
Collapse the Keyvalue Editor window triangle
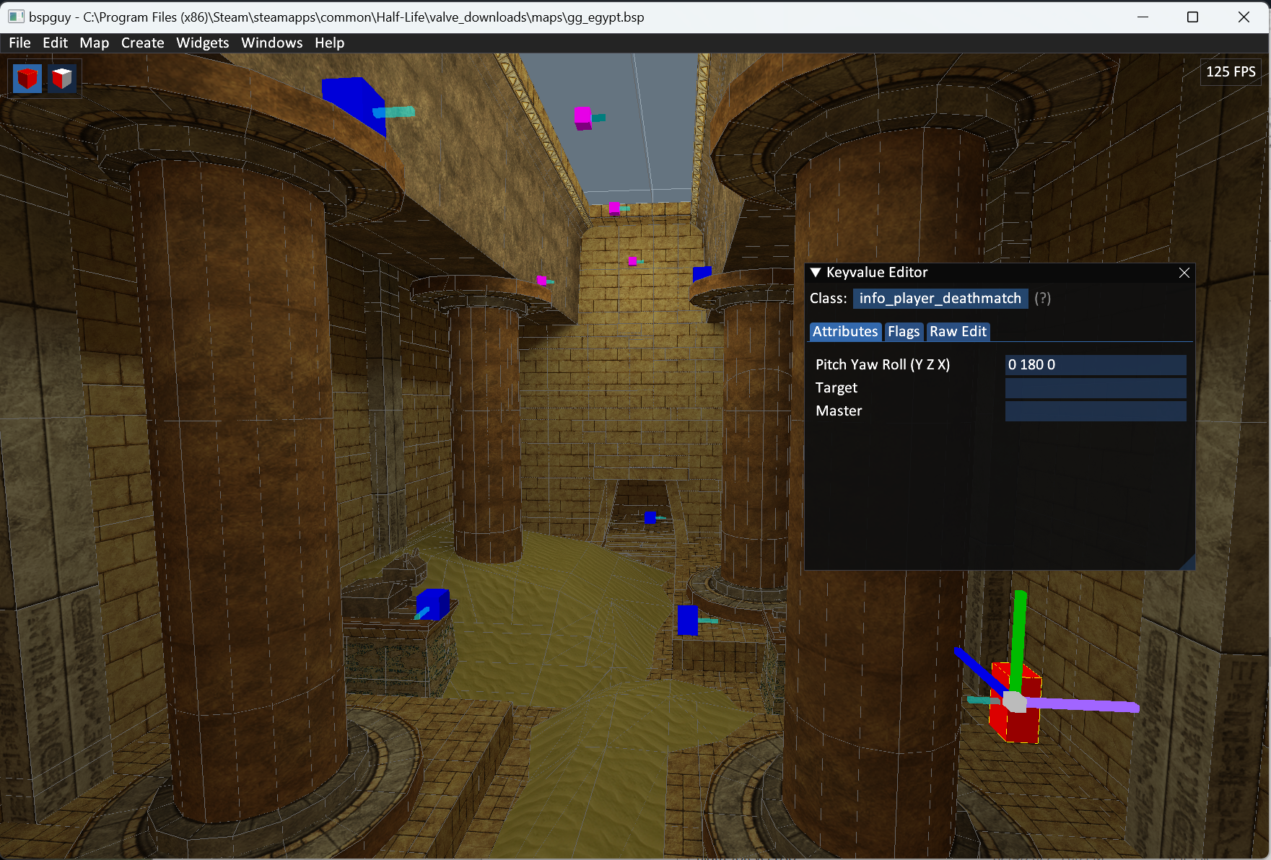[x=816, y=273]
